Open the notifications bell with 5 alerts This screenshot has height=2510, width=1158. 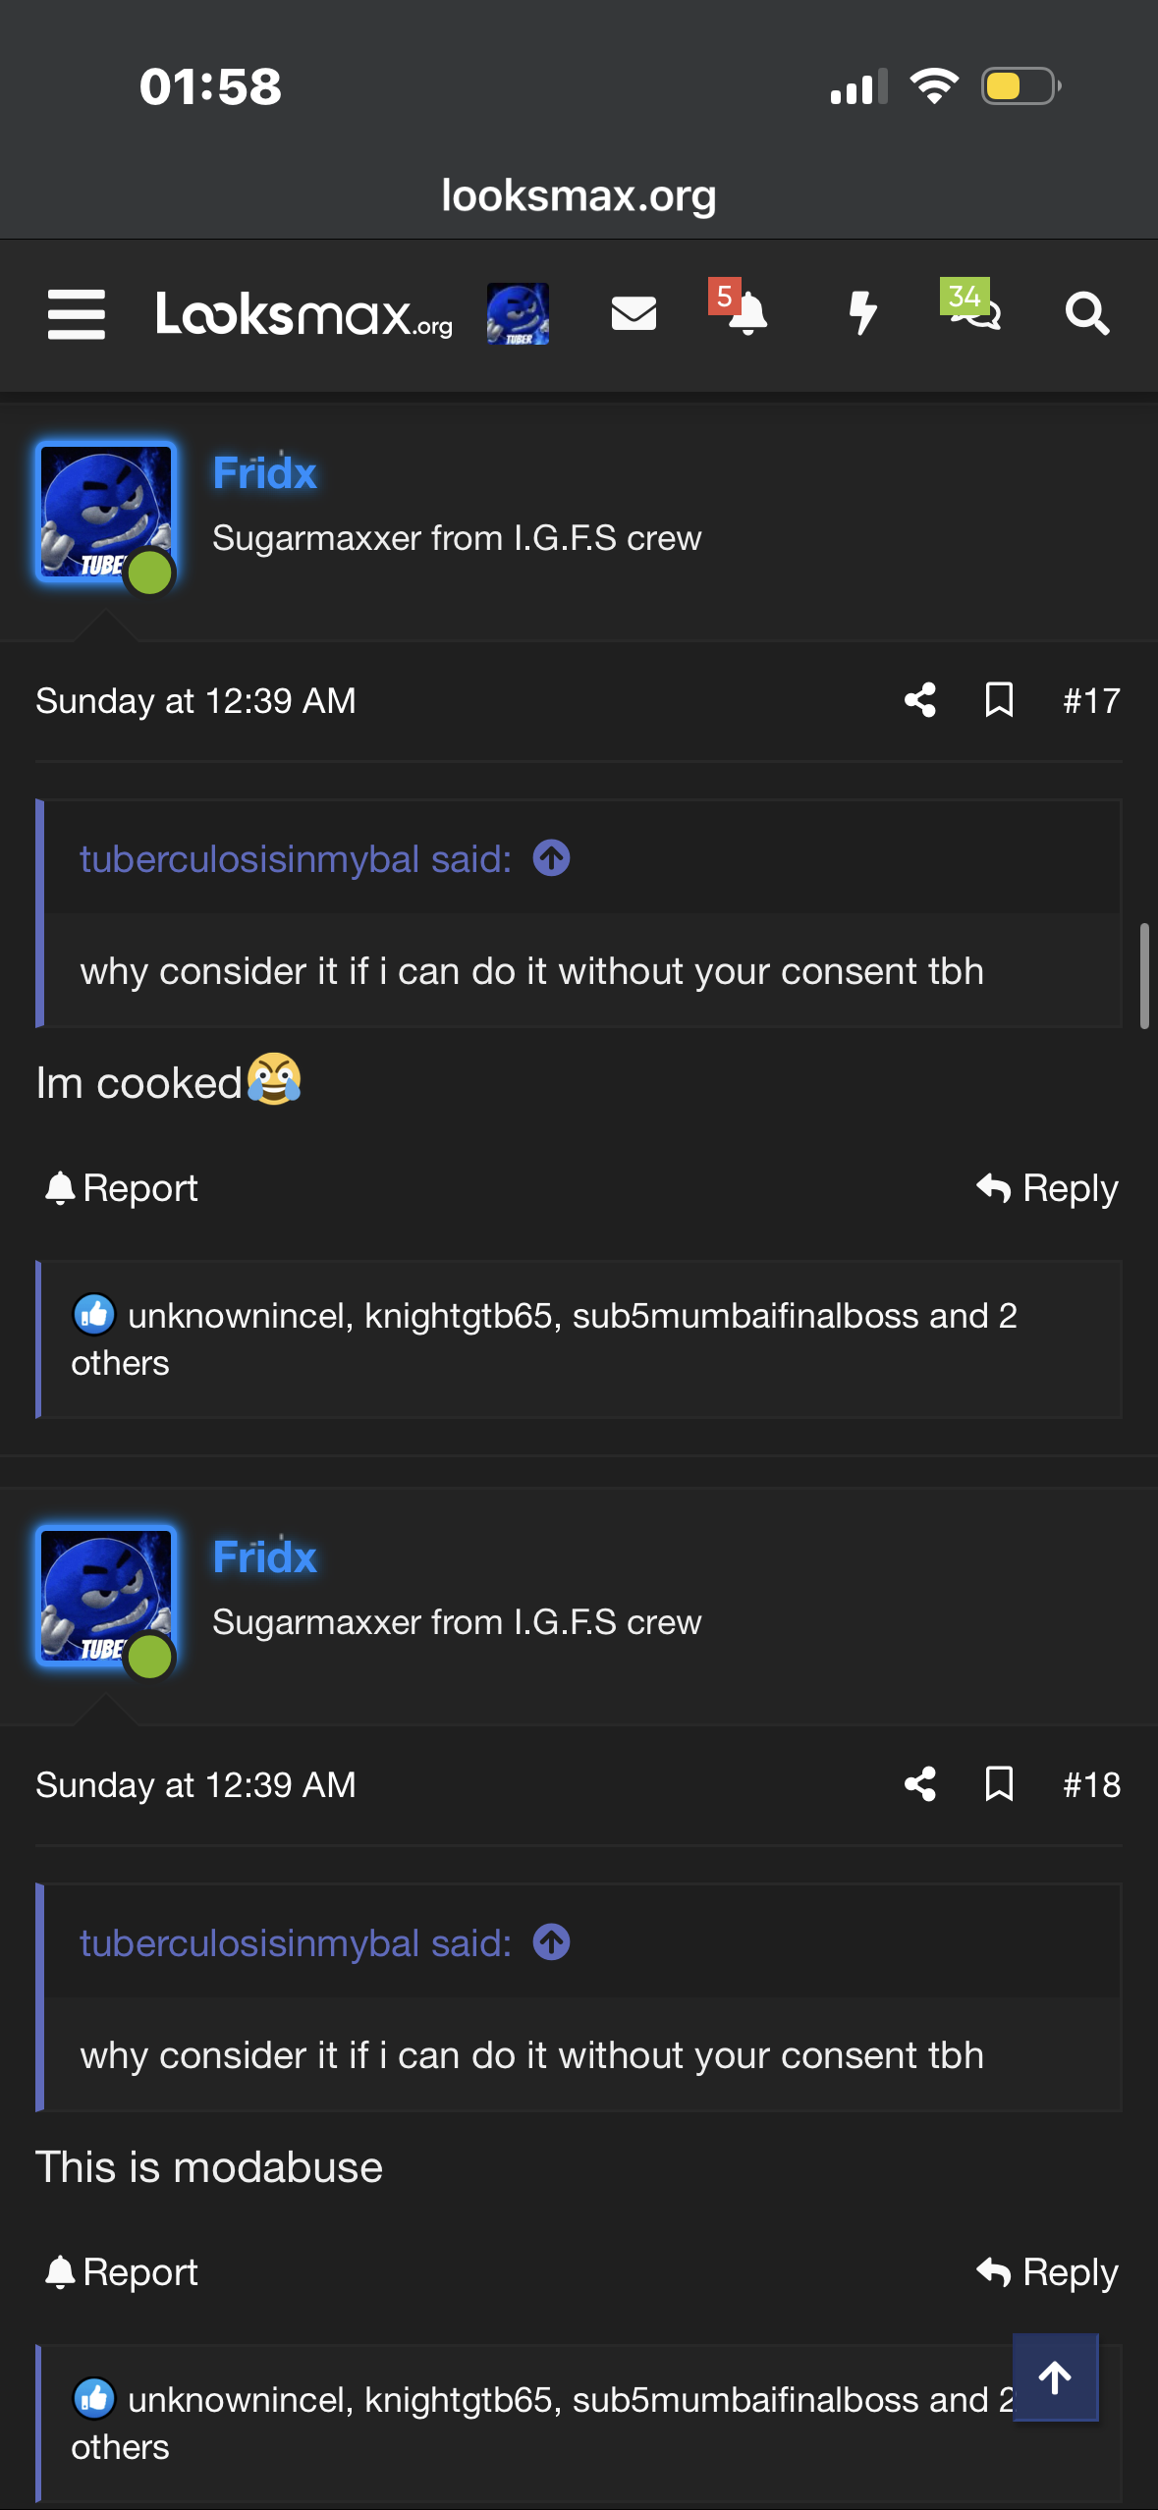(x=746, y=314)
